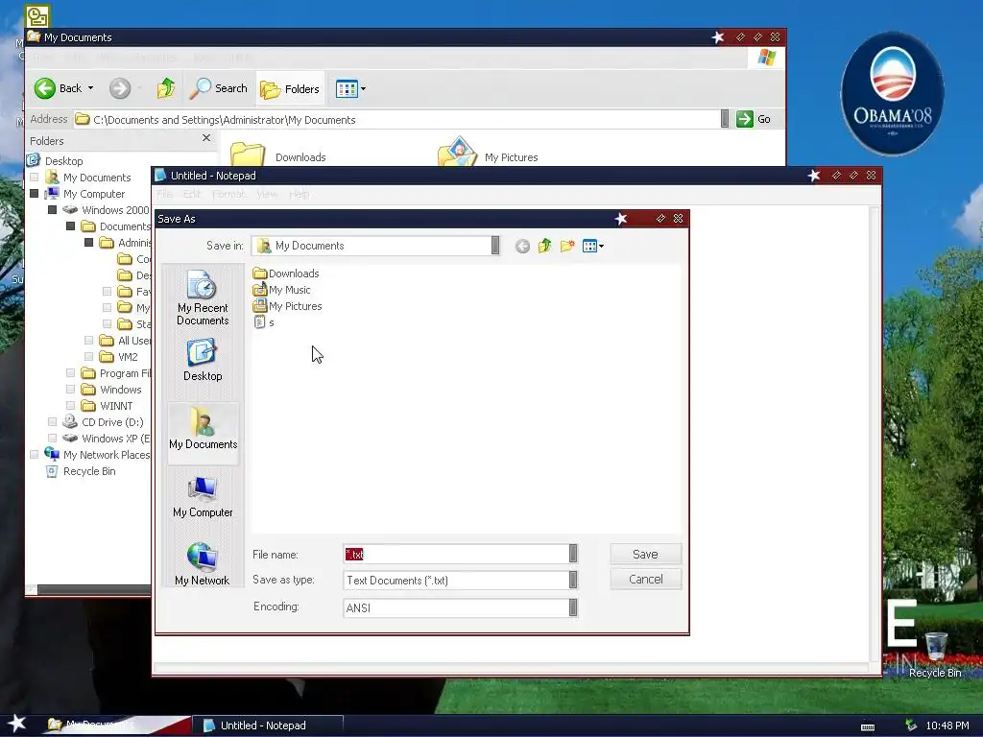983x737 pixels.
Task: Click the Recycle Bin desktop icon
Action: pyautogui.click(x=935, y=654)
